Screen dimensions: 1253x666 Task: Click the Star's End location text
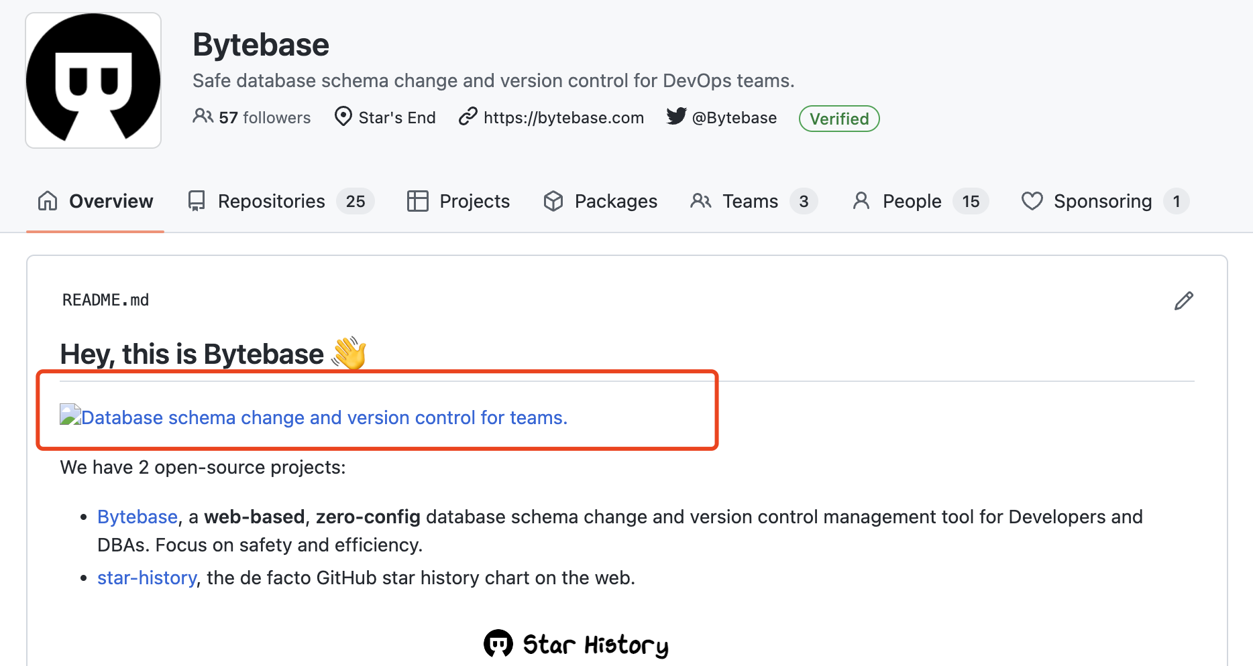(397, 118)
